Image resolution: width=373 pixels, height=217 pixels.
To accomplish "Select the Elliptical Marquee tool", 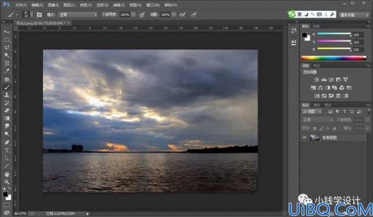I will 7,40.
